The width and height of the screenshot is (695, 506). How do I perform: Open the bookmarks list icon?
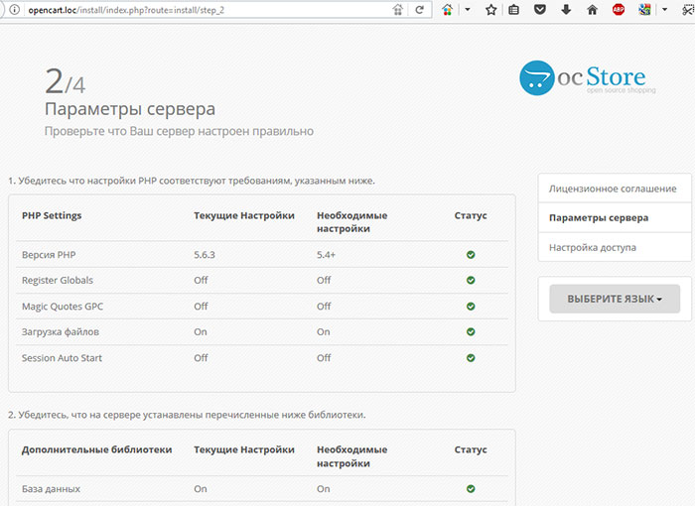coord(514,10)
